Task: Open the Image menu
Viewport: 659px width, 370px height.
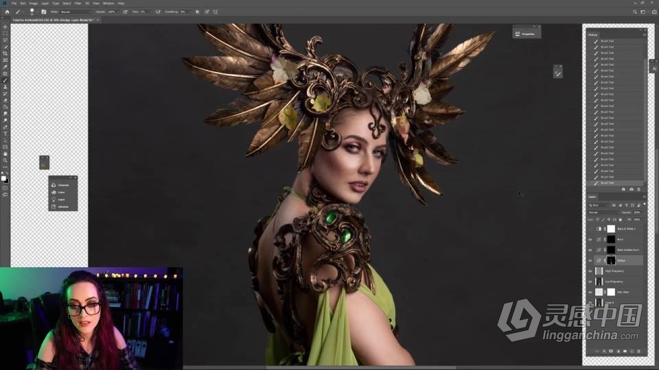Action: 34,3
